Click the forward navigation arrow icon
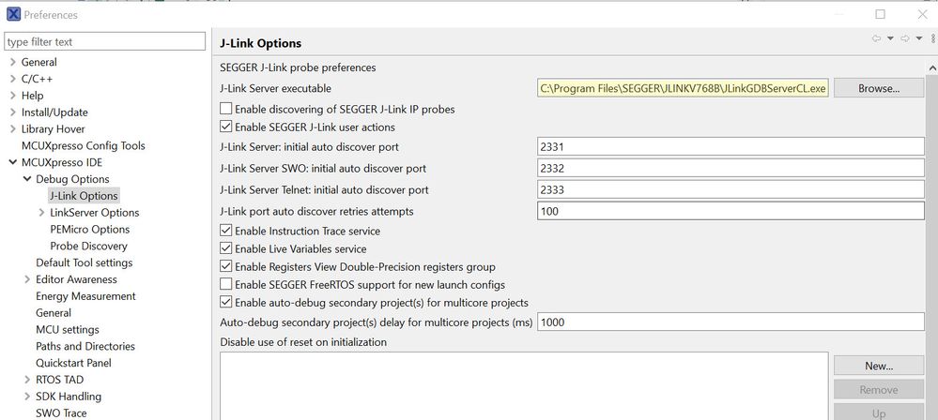938x420 pixels. (905, 39)
